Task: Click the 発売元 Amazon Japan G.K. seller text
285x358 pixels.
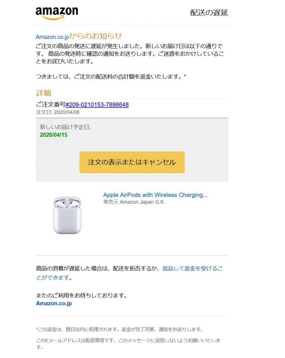Action: tap(134, 202)
